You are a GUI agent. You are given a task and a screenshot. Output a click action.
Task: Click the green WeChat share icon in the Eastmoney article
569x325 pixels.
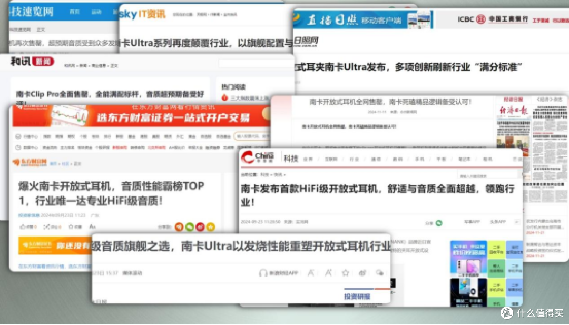click(190, 226)
